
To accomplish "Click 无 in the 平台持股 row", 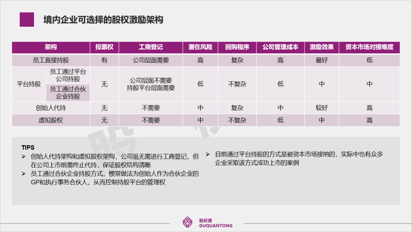I will click(104, 84).
